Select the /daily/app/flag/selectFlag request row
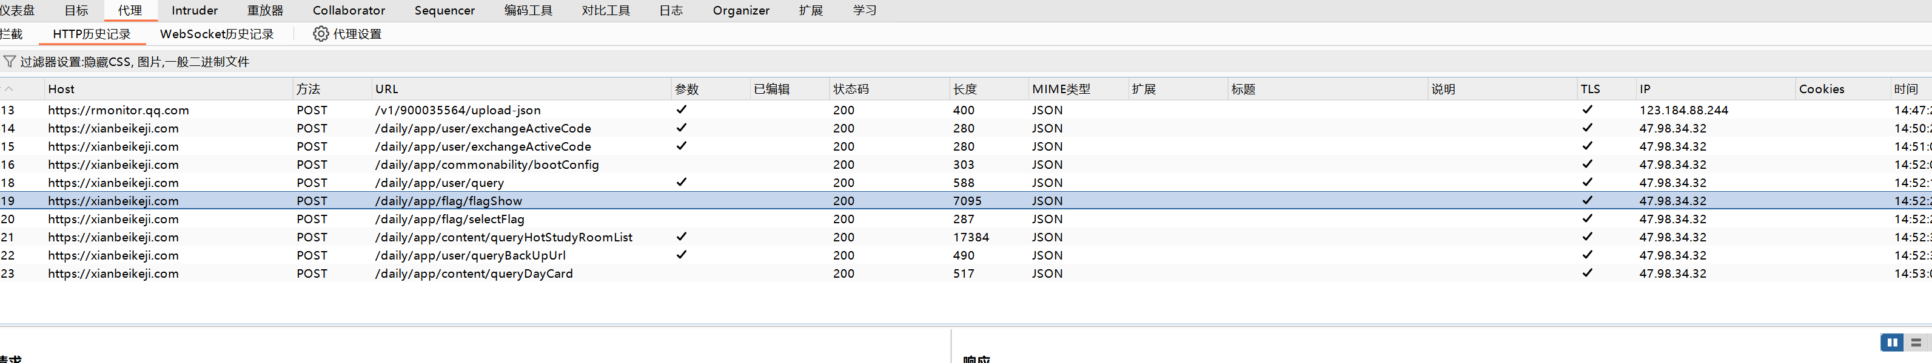1932x363 pixels. pos(449,219)
